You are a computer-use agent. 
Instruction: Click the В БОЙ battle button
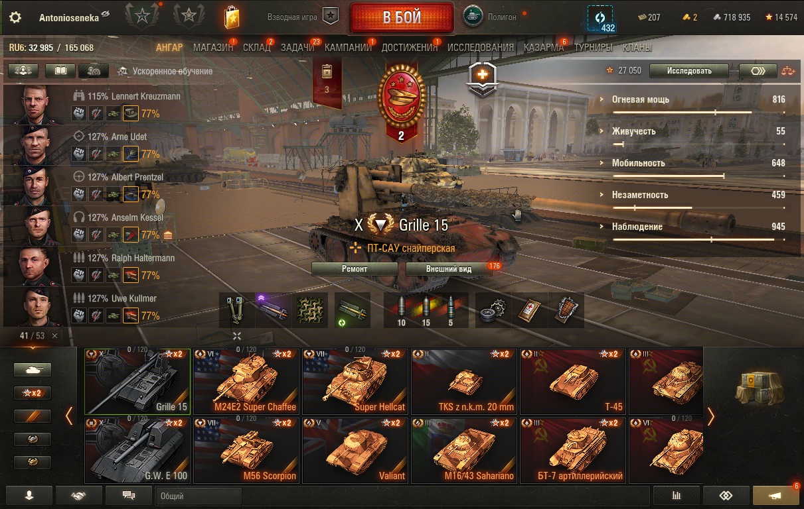point(402,17)
